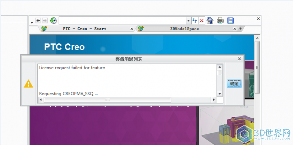Switch to the 3DModelSpace tab
Viewport: 293px width, 145px height.
coord(185,29)
